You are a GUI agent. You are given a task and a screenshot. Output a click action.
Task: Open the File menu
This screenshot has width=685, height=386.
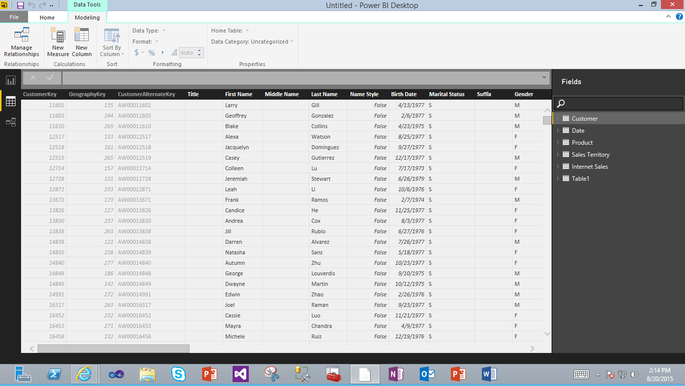coord(14,17)
